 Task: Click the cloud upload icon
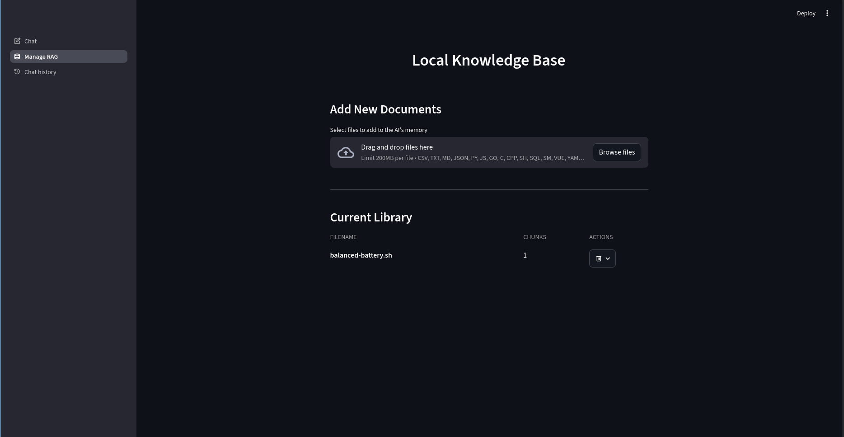pos(346,153)
